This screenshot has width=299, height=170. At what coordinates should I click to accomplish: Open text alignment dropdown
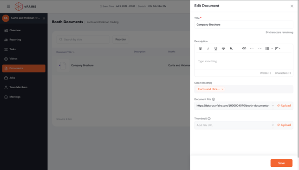(278, 48)
